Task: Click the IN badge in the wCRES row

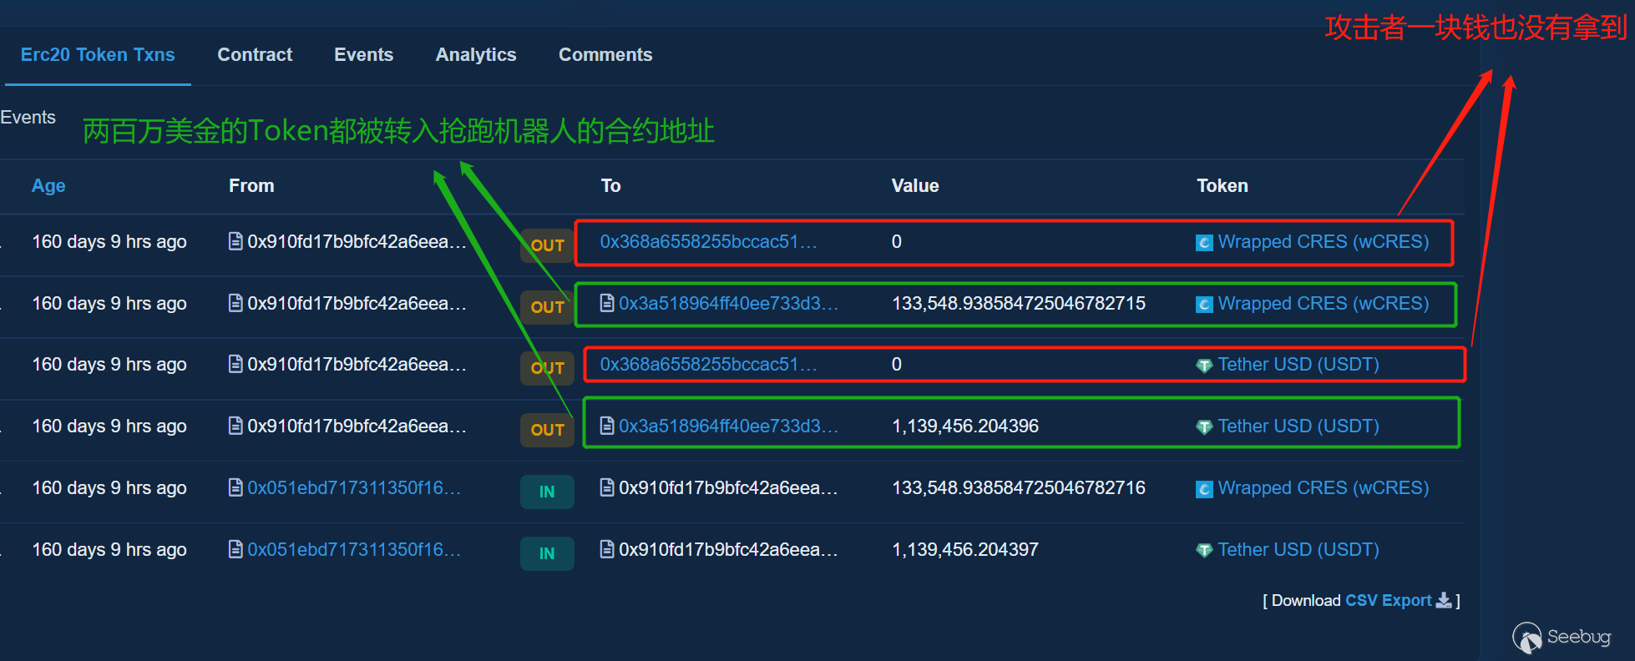Action: pyautogui.click(x=547, y=492)
